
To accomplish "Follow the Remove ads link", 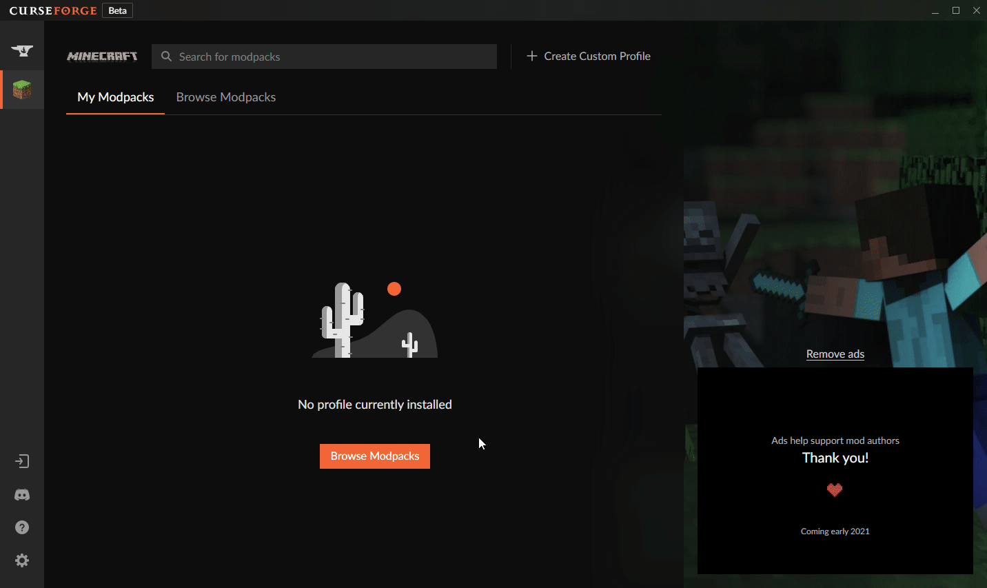I will pyautogui.click(x=835, y=354).
